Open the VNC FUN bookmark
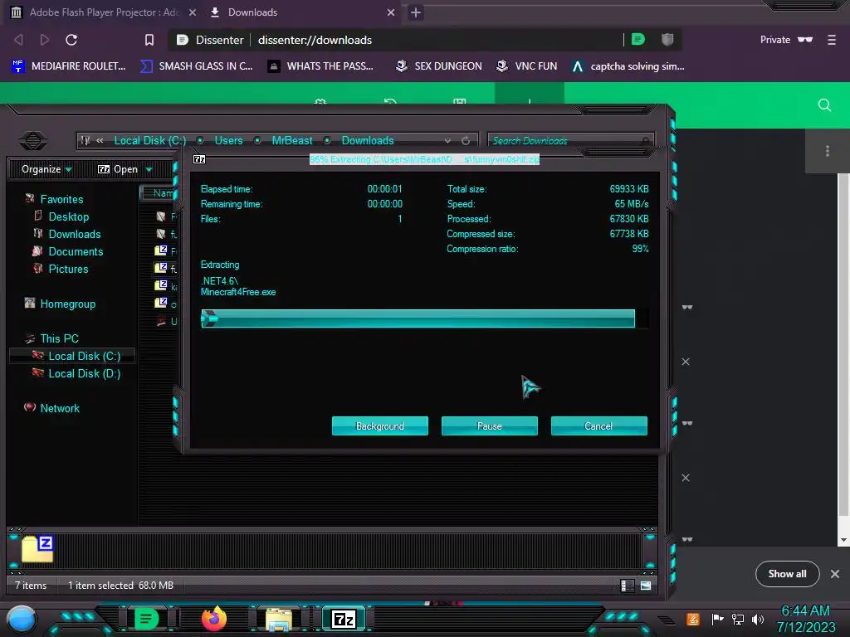The image size is (850, 637). [x=527, y=66]
